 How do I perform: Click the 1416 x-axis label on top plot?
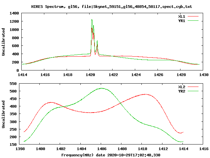pyautogui.click(x=45, y=75)
